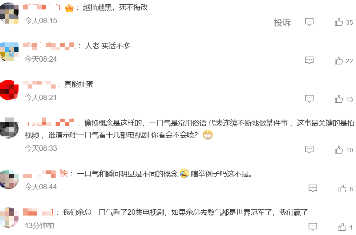Reply to the 08:33 comment about 偷换概念
Image resolution: width=356 pixels, height=235 pixels.
[309, 149]
